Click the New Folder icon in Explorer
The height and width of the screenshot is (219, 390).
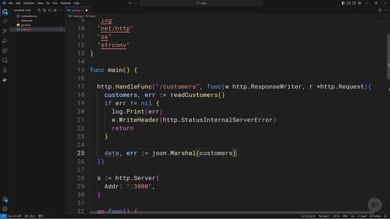(44, 10)
